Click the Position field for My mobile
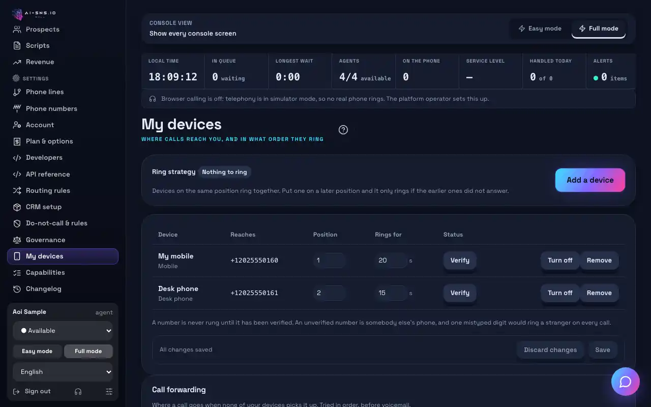This screenshot has height=407, width=651. [329, 260]
